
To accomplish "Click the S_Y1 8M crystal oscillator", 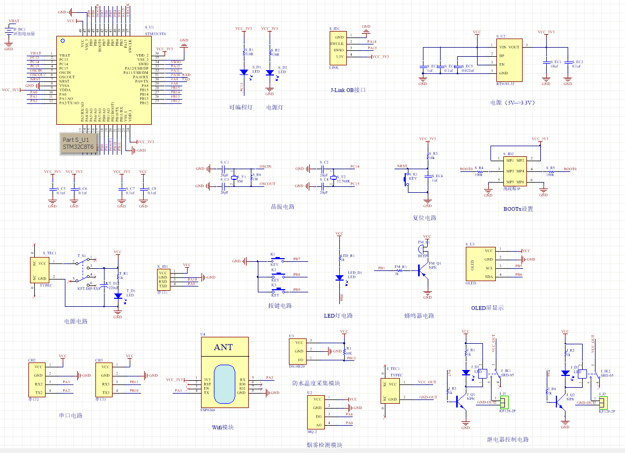I will click(x=234, y=177).
